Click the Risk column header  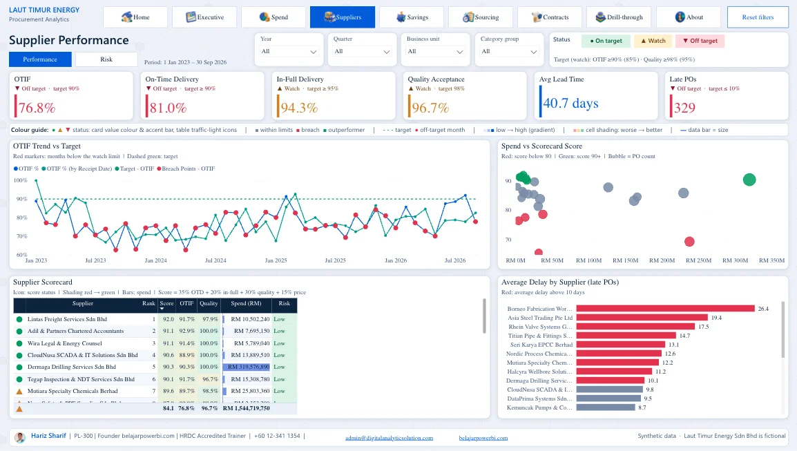(284, 304)
